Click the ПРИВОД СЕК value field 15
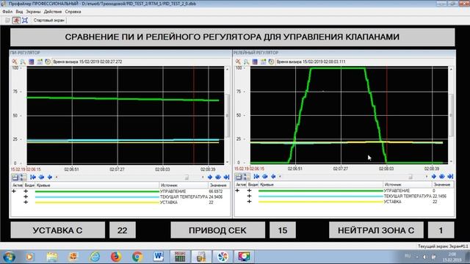 (x=282, y=230)
